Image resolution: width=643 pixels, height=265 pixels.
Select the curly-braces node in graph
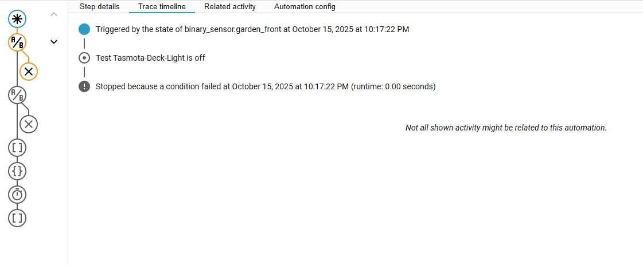tap(17, 171)
